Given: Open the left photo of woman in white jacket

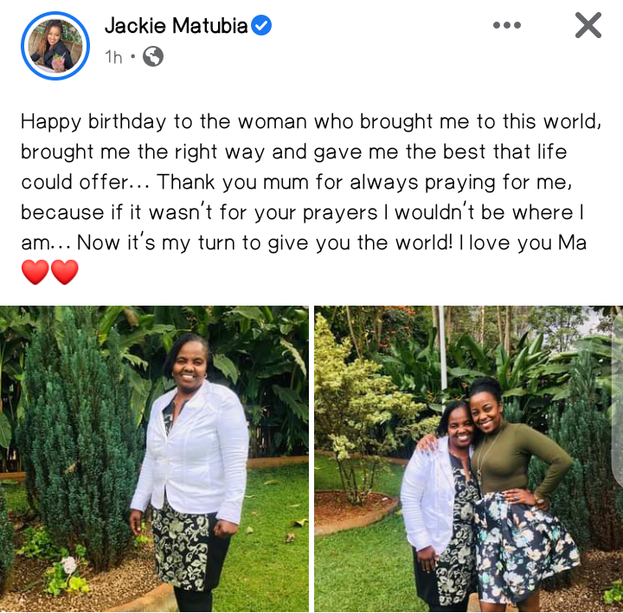Looking at the screenshot, I should click(x=154, y=459).
